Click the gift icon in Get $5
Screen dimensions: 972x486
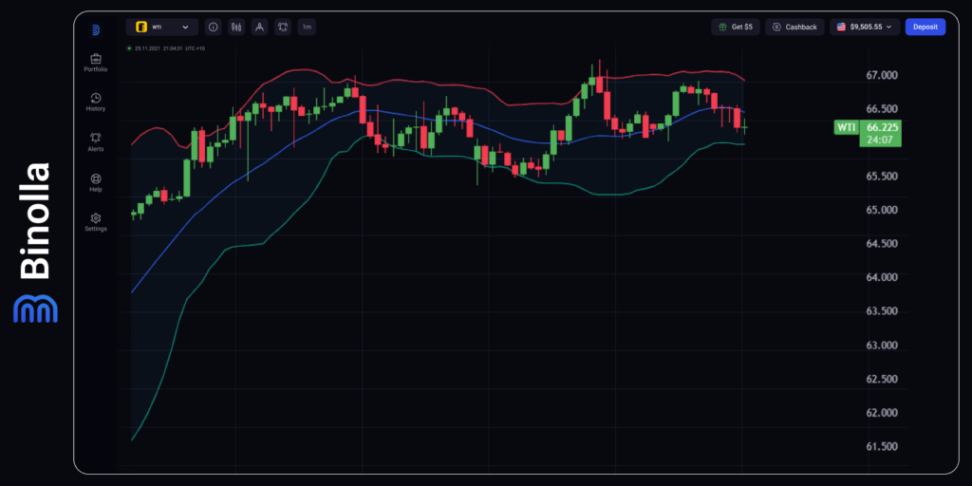point(722,28)
